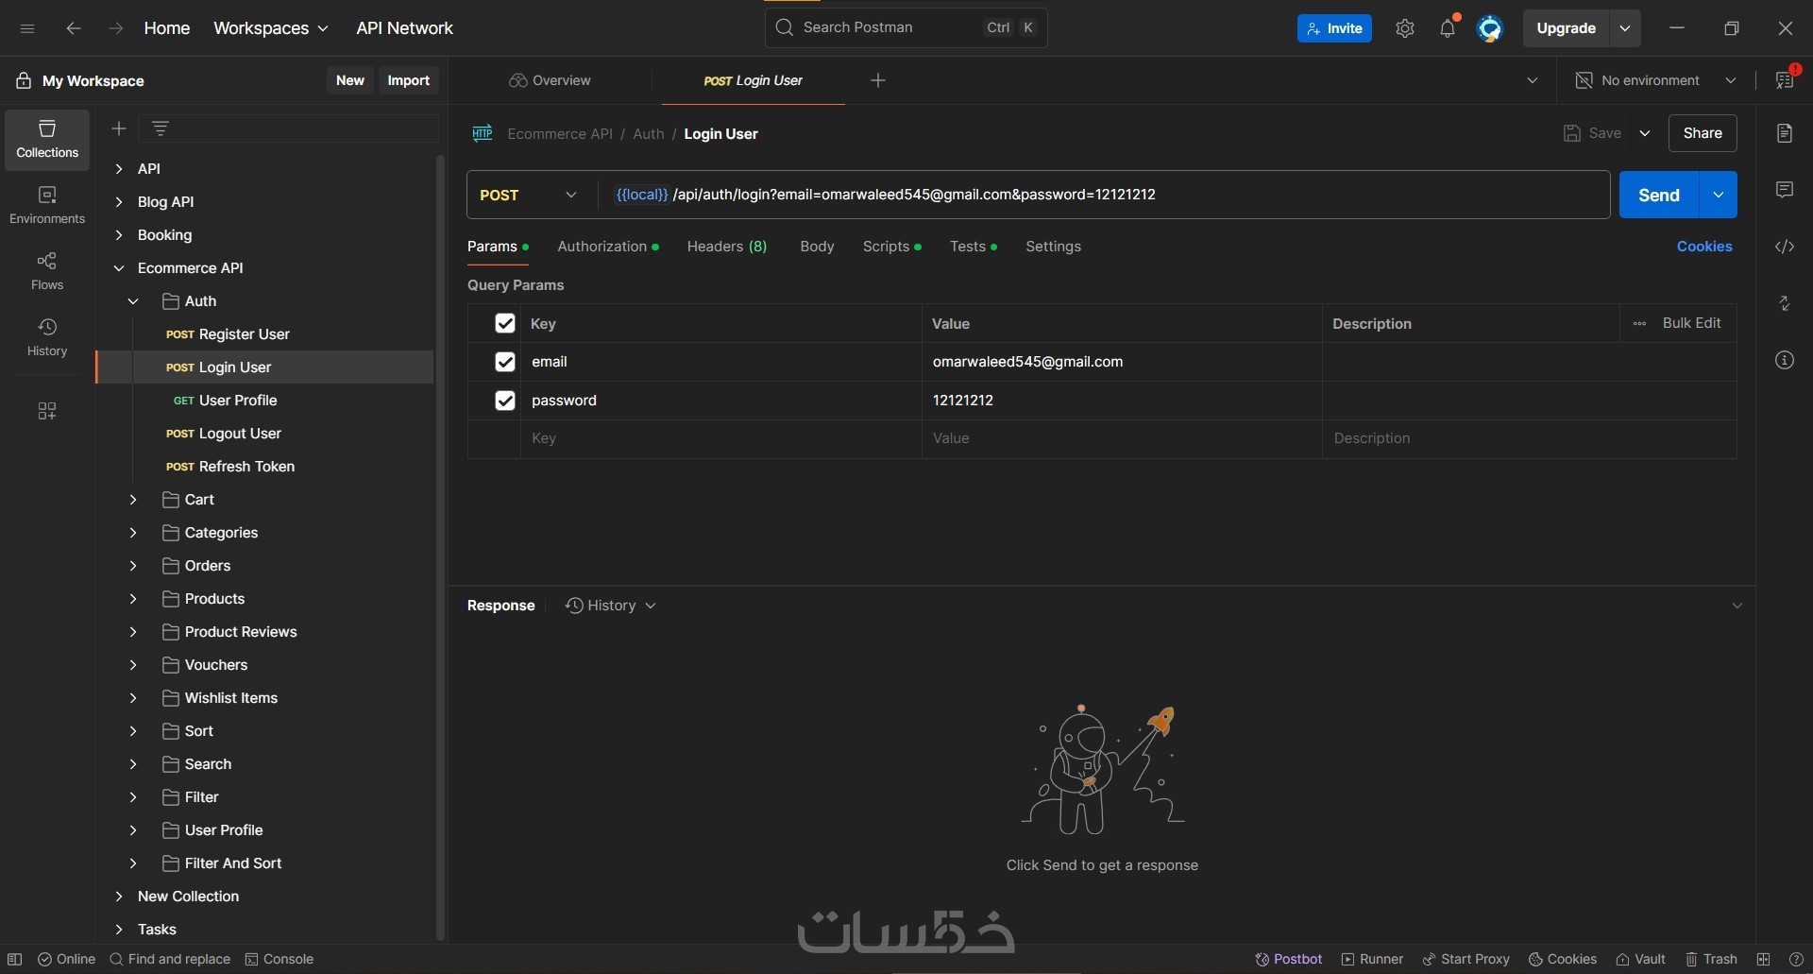Open Postbot from status bar

tap(1289, 959)
